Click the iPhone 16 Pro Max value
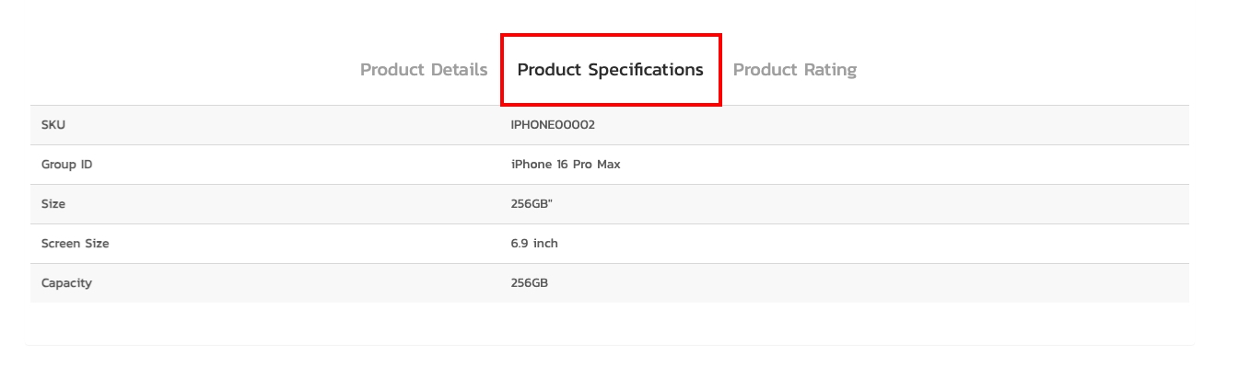Screen dimensions: 1239x389 tap(565, 165)
